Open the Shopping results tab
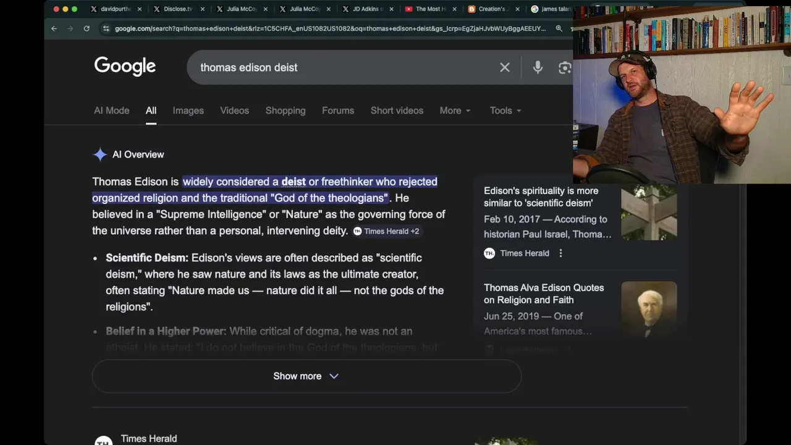The height and width of the screenshot is (445, 791). point(286,111)
